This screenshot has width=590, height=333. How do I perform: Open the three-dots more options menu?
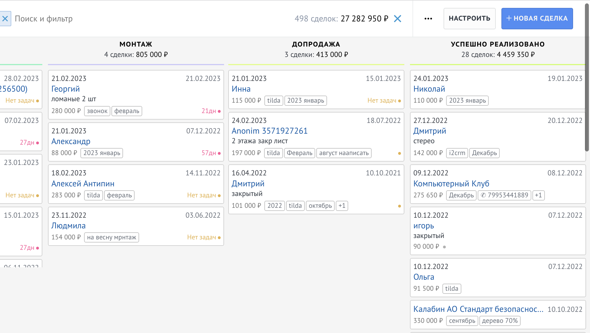tap(428, 19)
